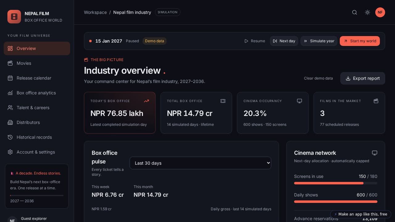Click the ticket icon on Total Box Office
Image resolution: width=395 pixels, height=222 pixels.
[223, 101]
